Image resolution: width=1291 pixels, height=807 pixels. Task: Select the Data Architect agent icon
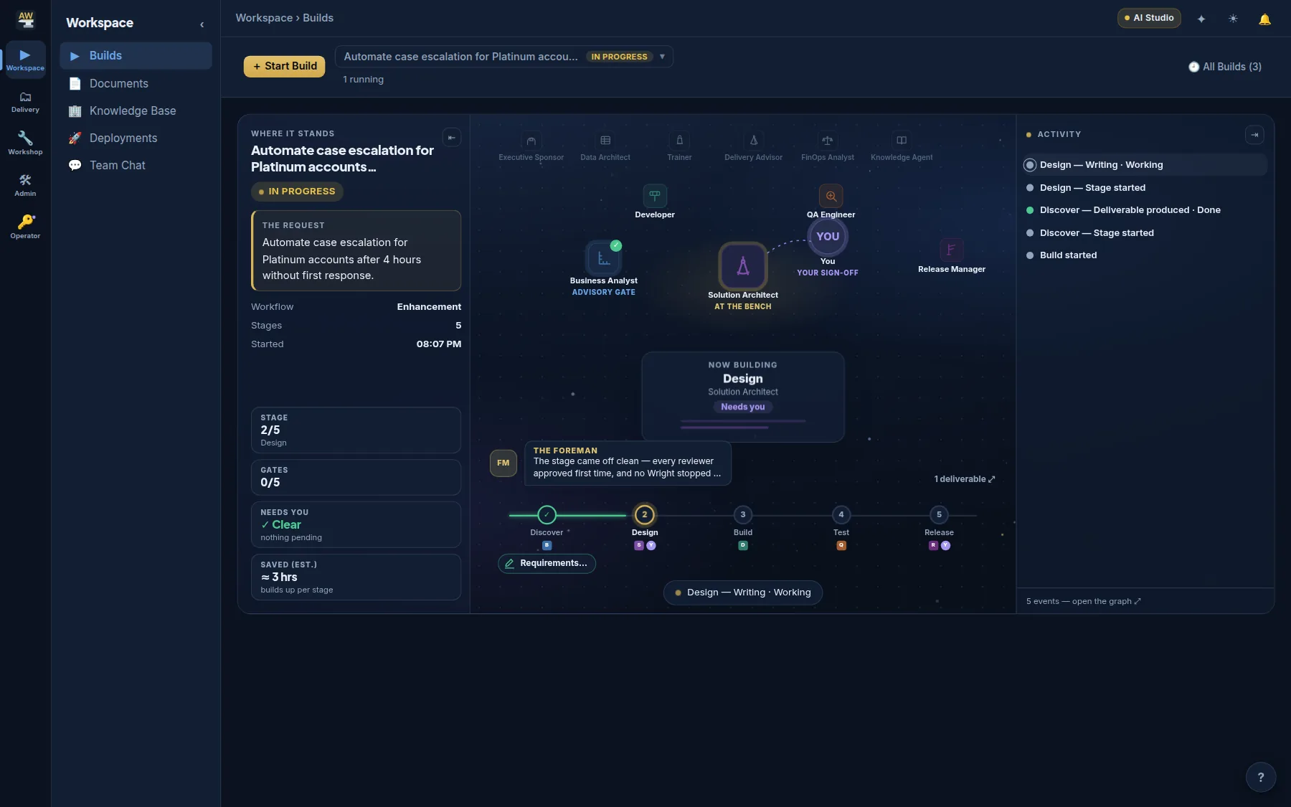pos(605,141)
